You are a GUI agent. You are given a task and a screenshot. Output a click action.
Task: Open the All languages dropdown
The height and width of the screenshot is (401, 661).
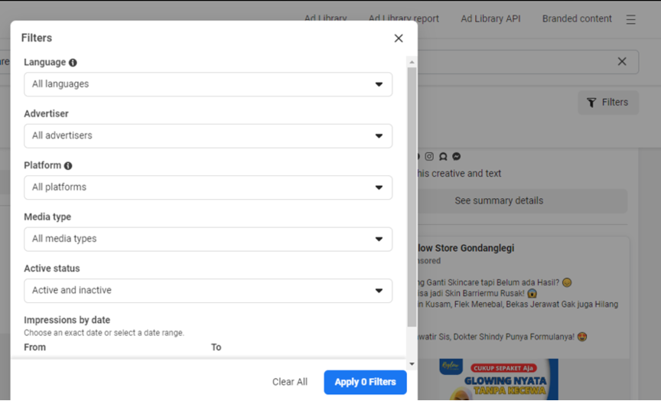[208, 84]
